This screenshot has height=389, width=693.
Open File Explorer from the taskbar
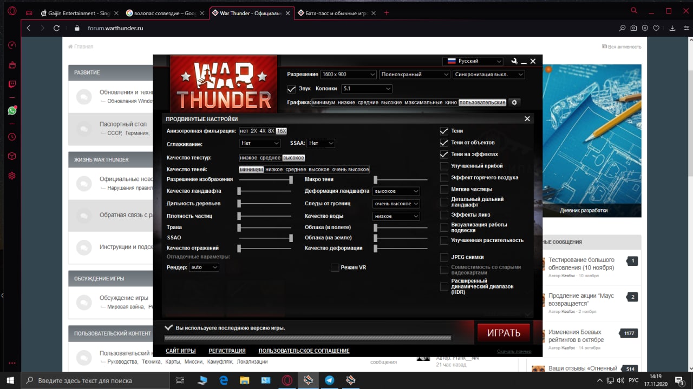click(245, 380)
